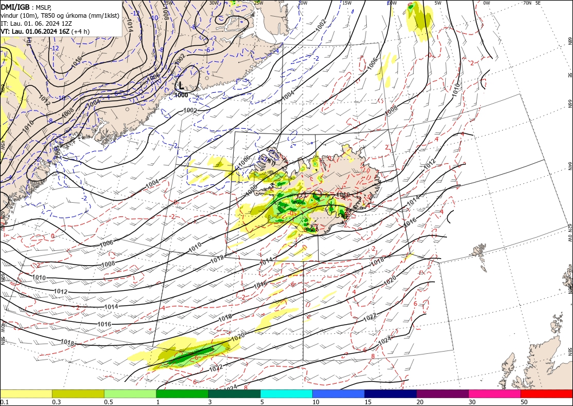Click the red 50+ mm legend swatch
Viewport: 573px width, 406px height.
click(547, 393)
